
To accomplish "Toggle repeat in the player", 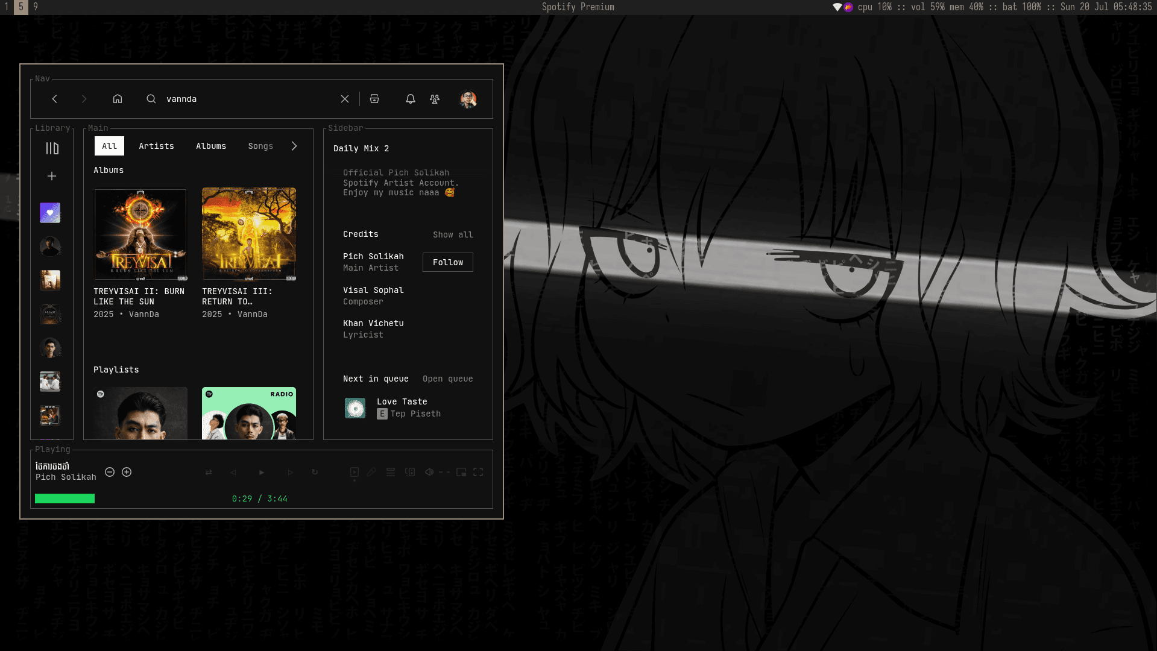I will coord(315,472).
